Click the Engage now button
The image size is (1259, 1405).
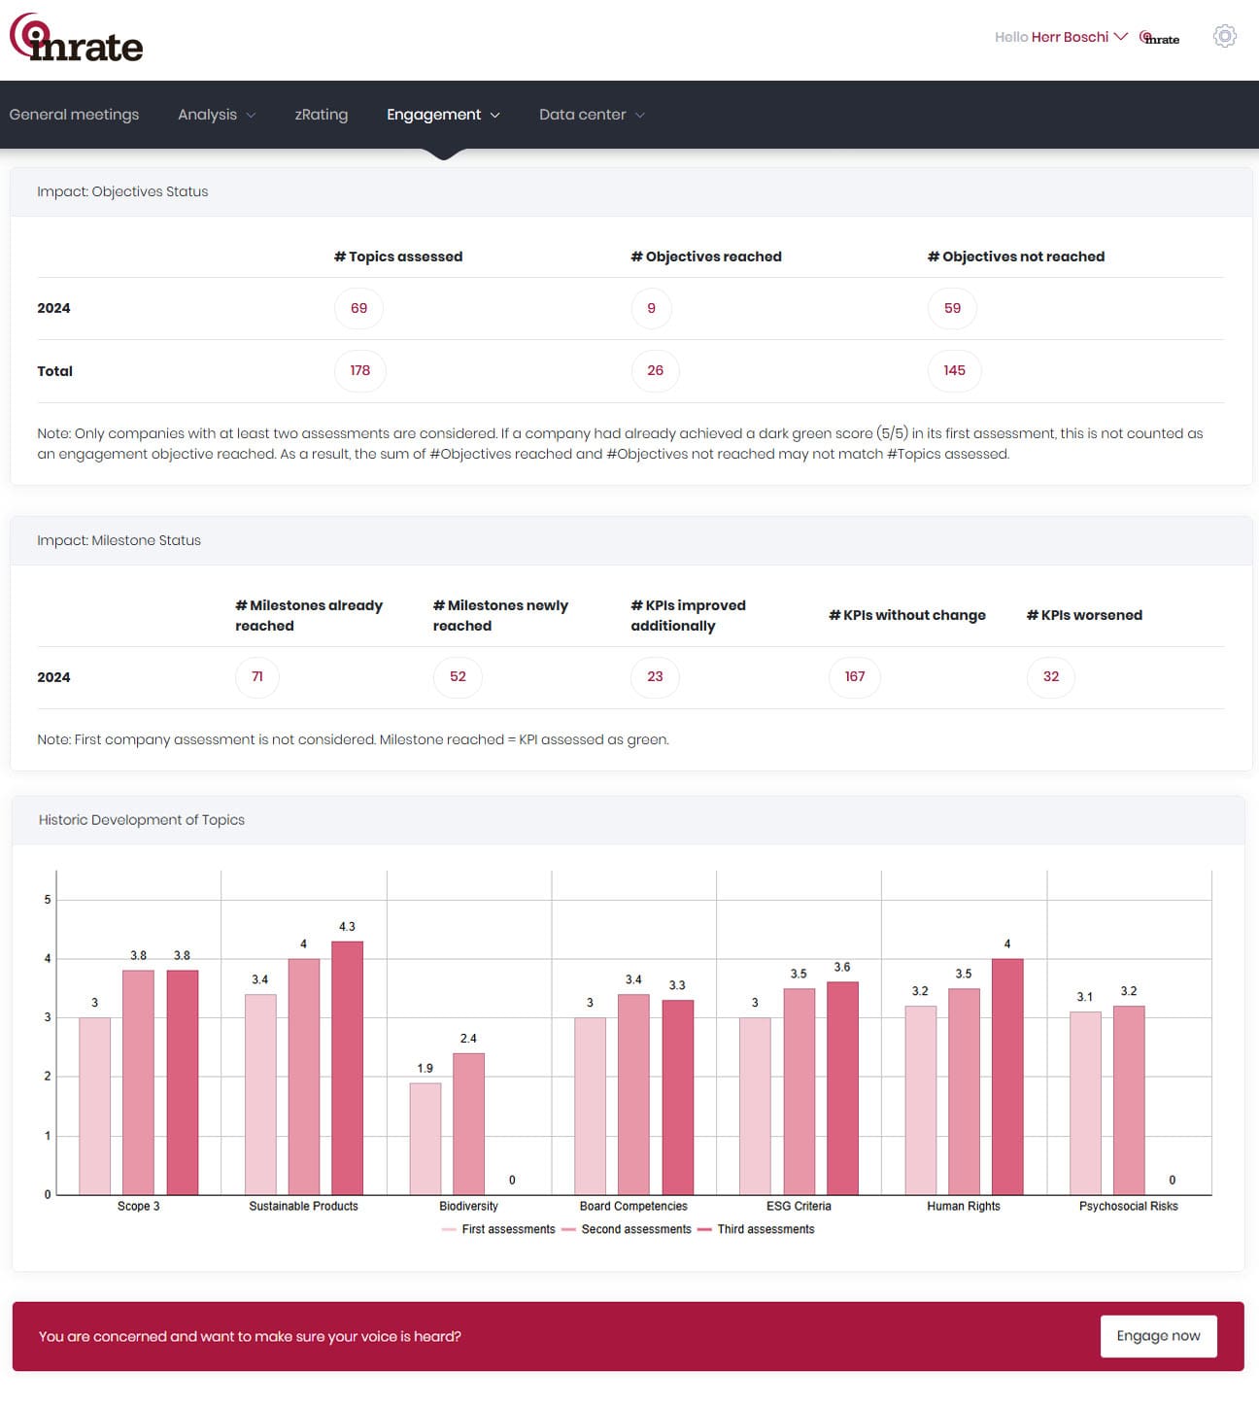pos(1158,1336)
